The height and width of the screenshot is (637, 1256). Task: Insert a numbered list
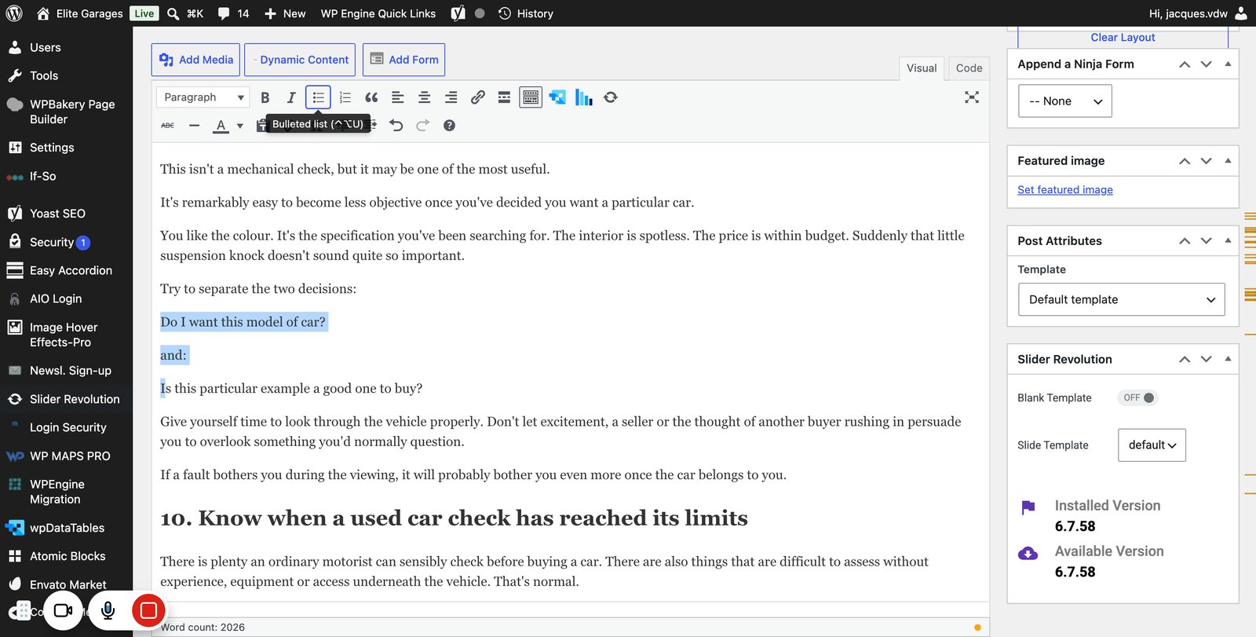345,97
